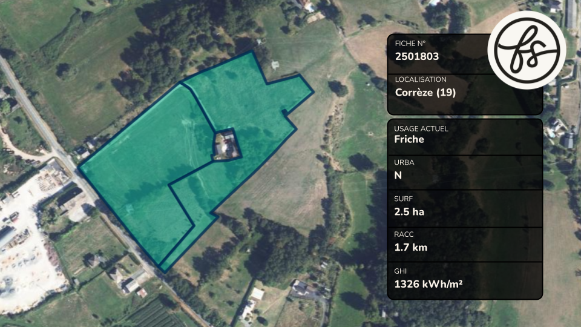Image resolution: width=581 pixels, height=327 pixels.
Task: Click the Corrèze (19) localisation text
Action: pyautogui.click(x=425, y=92)
